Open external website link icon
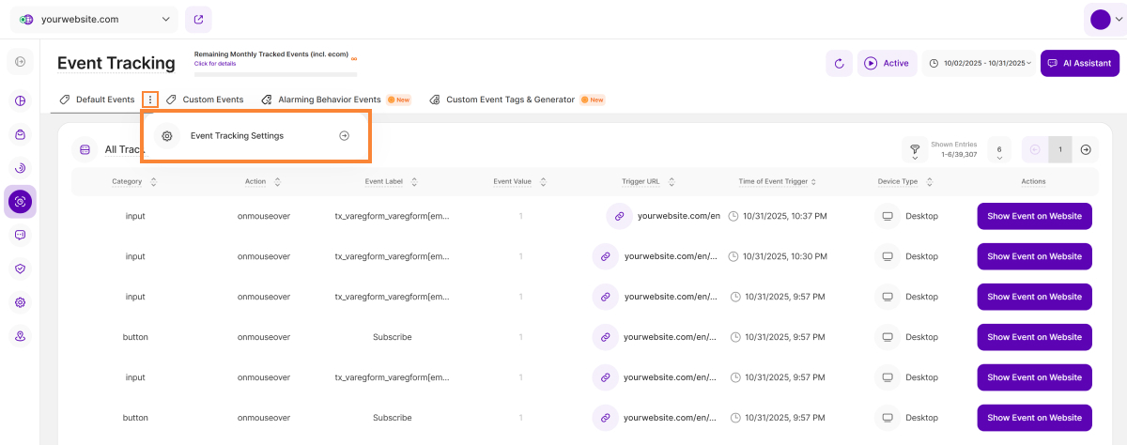 coord(198,19)
